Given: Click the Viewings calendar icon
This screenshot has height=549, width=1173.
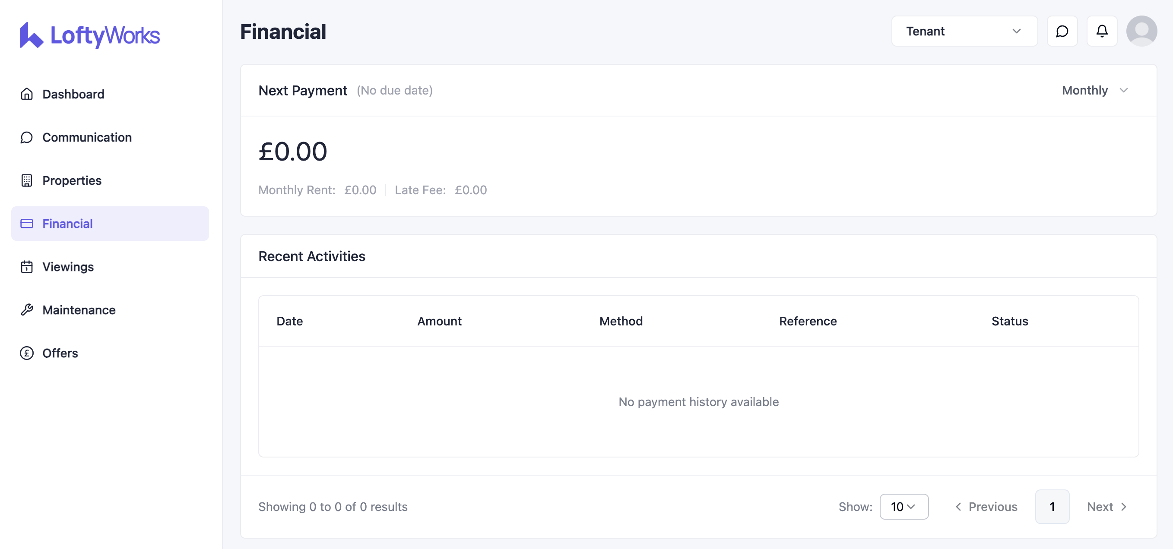Looking at the screenshot, I should (x=27, y=267).
